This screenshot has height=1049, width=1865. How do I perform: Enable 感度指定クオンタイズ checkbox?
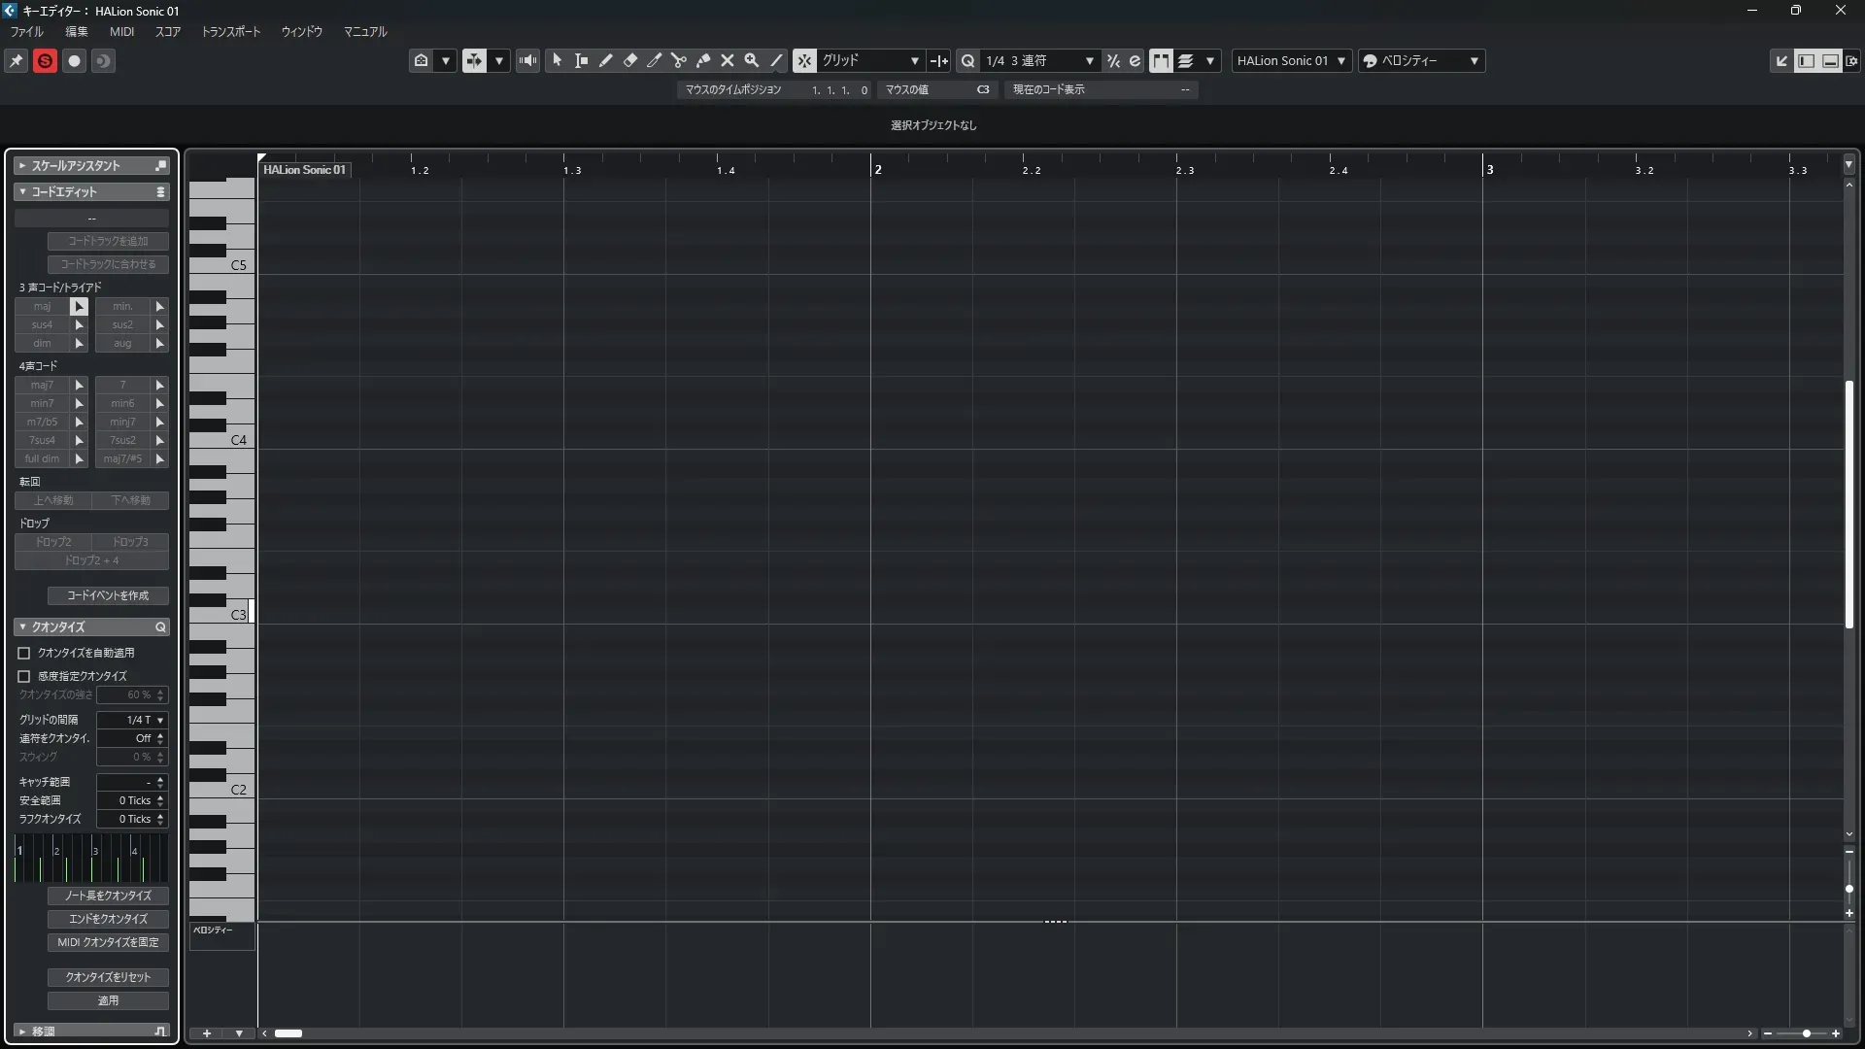pyautogui.click(x=24, y=676)
